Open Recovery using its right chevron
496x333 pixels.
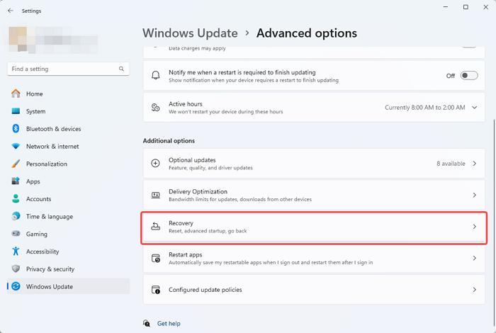coord(474,227)
